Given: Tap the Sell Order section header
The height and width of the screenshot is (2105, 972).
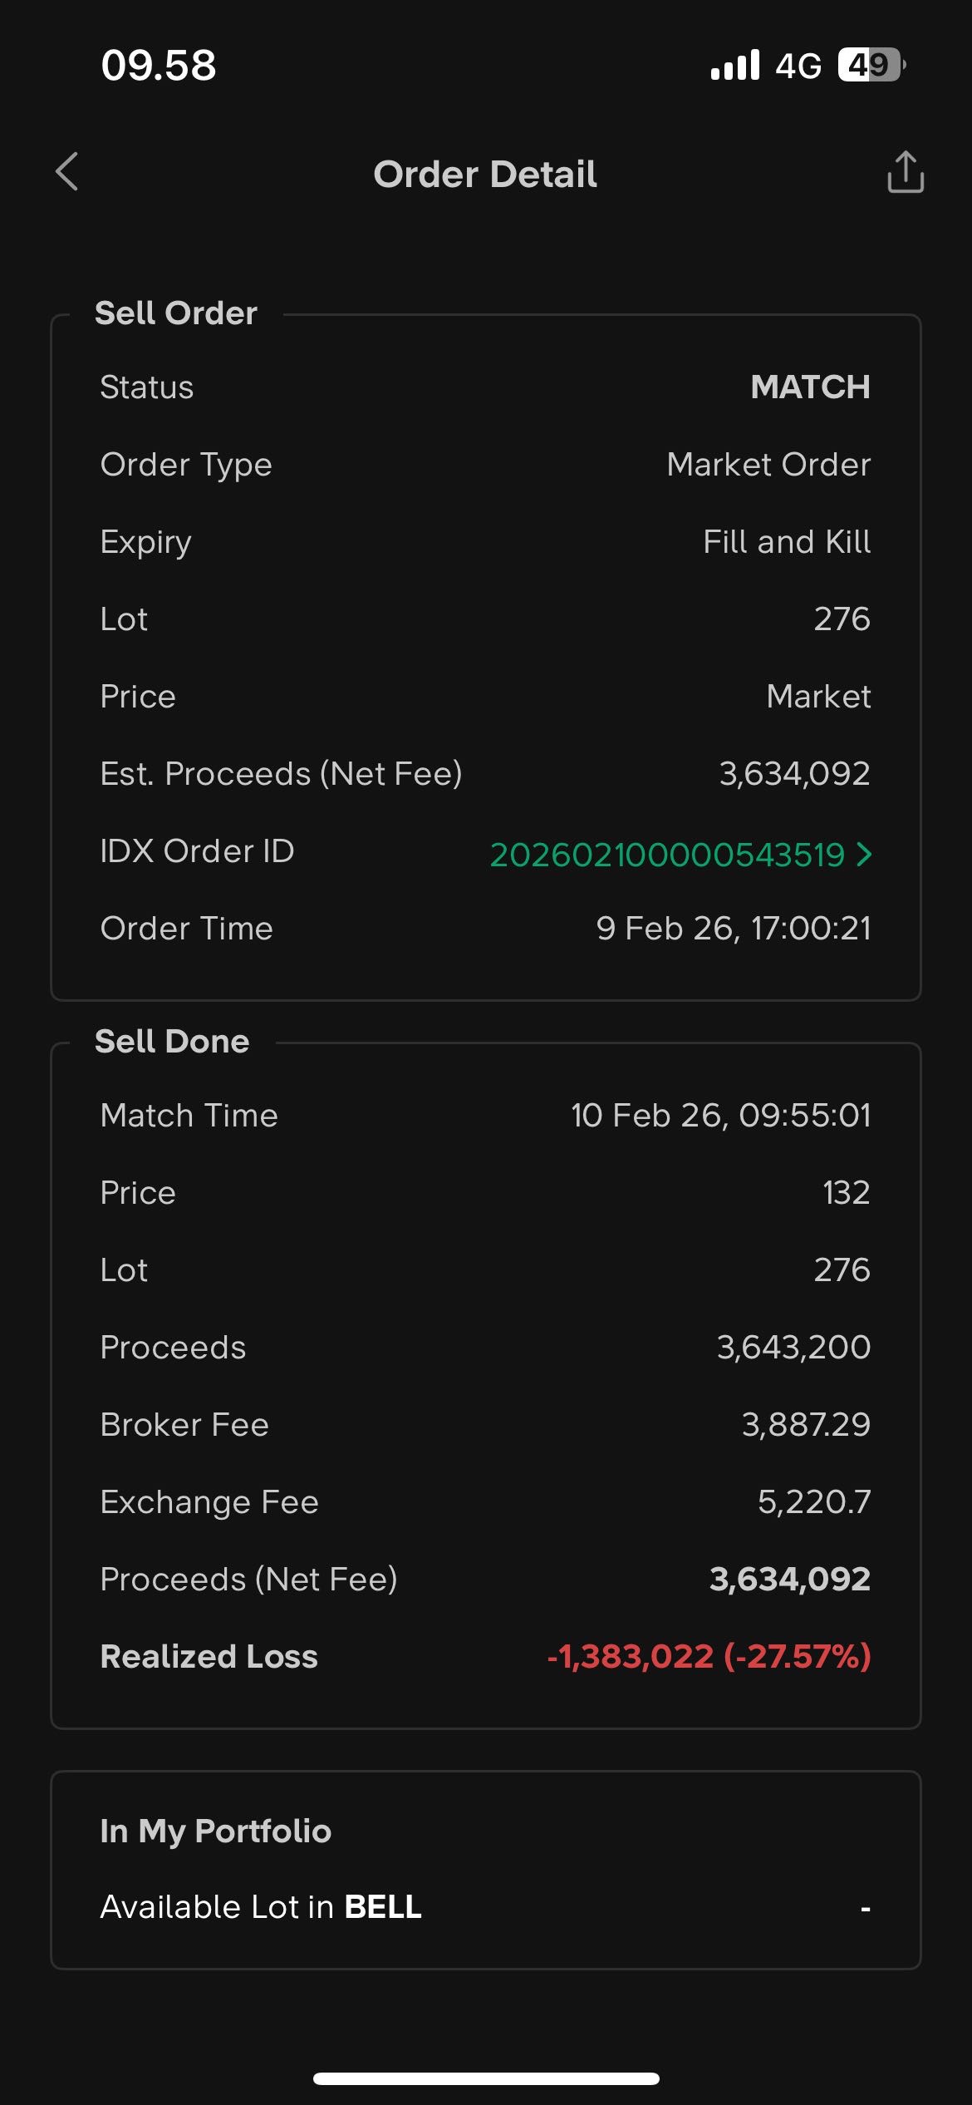Looking at the screenshot, I should [176, 313].
